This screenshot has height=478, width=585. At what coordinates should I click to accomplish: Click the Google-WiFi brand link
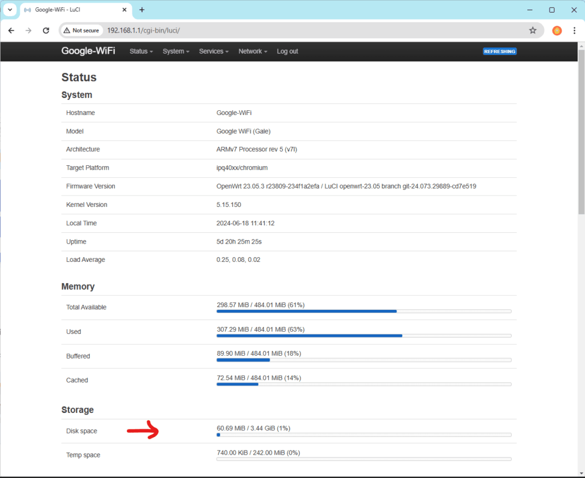(x=88, y=51)
